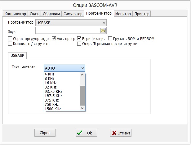Open the sound file browse folder icon
Image resolution: width=191 pixels, height=145 pixels.
pyautogui.click(x=103, y=30)
